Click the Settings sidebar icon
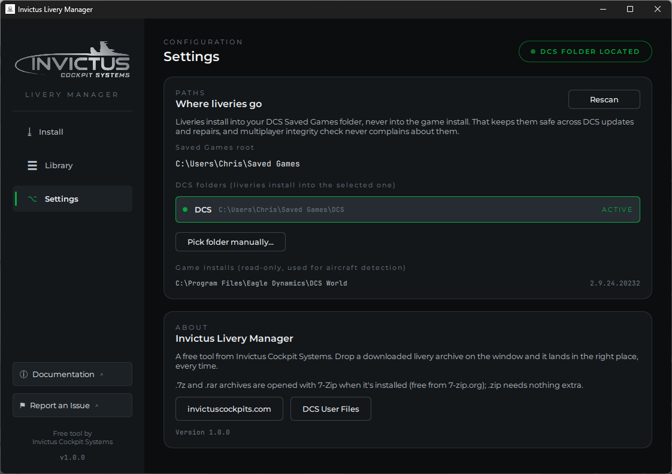This screenshot has width=672, height=474. pyautogui.click(x=32, y=199)
